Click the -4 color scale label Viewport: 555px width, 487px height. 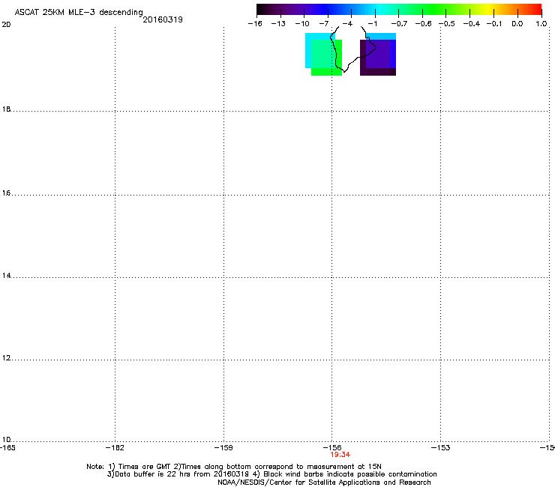(x=347, y=24)
